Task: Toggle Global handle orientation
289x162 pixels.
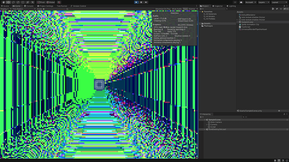Action: coord(50,2)
